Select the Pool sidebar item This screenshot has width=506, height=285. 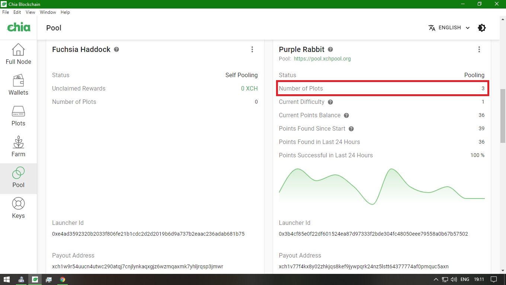pyautogui.click(x=18, y=178)
